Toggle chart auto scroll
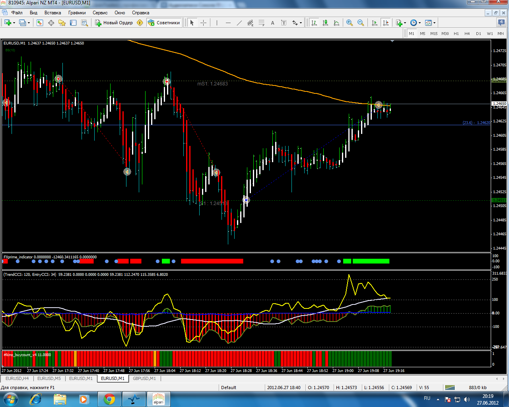 (x=374, y=23)
